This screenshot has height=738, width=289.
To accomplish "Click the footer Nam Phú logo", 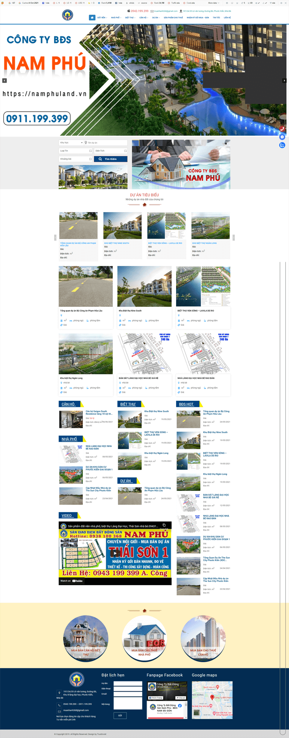I will point(77,679).
